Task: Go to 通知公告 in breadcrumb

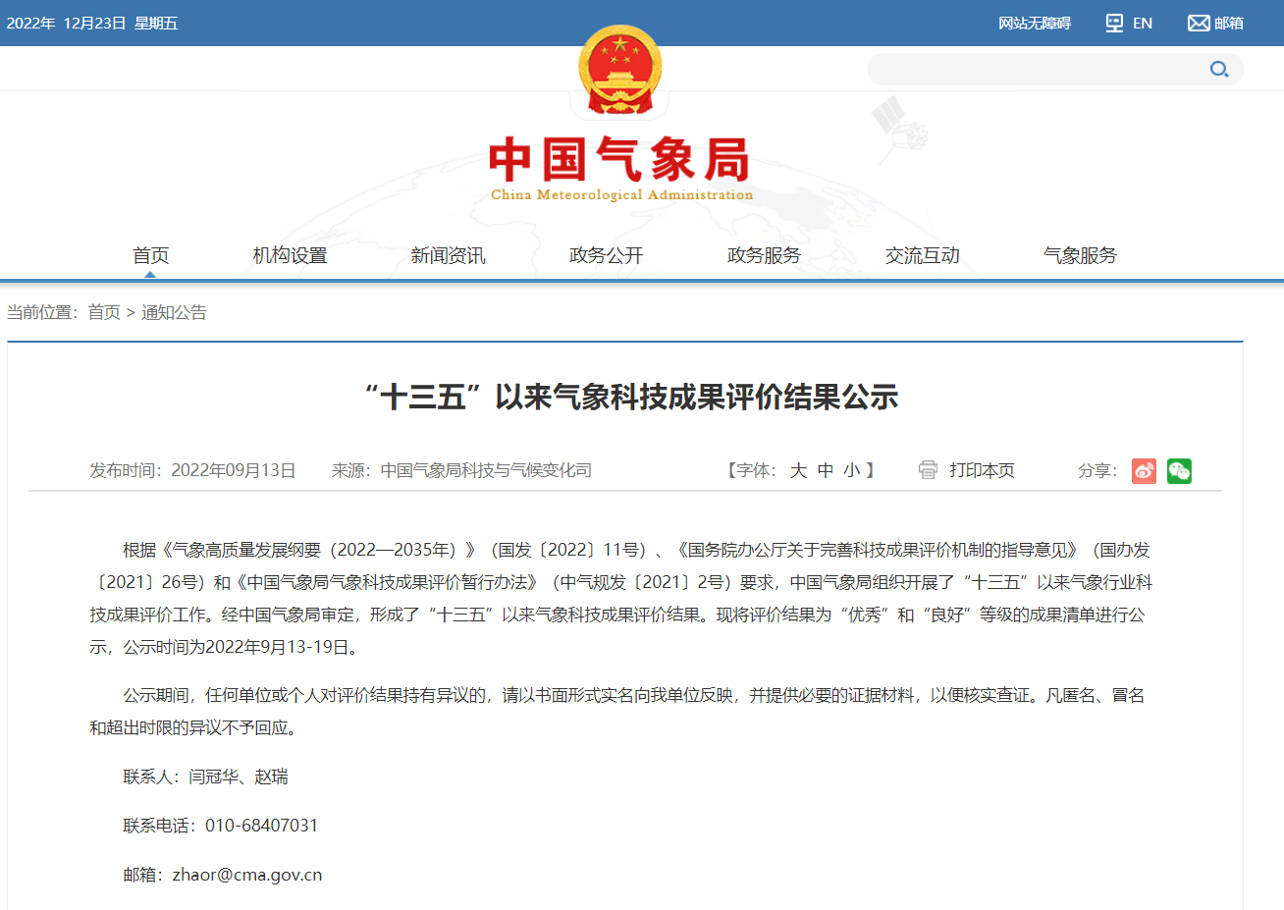Action: click(174, 313)
